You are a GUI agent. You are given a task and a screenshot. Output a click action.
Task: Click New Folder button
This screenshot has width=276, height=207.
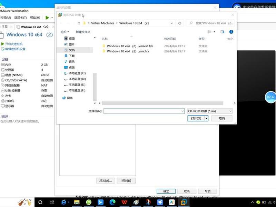click(83, 32)
